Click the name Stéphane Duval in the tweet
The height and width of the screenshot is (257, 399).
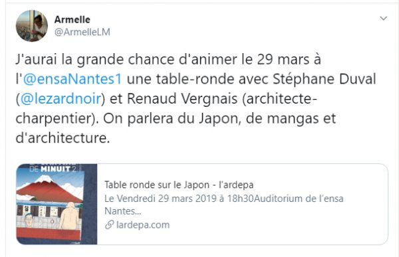click(325, 79)
